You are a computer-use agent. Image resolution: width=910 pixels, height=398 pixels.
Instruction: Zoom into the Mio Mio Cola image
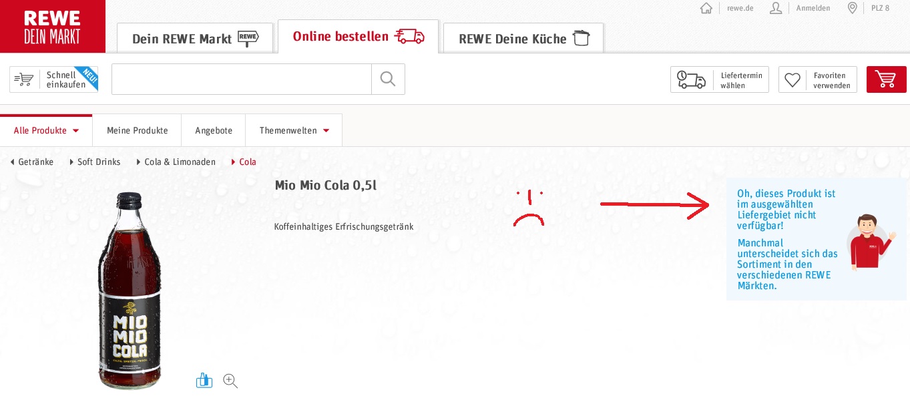point(230,381)
